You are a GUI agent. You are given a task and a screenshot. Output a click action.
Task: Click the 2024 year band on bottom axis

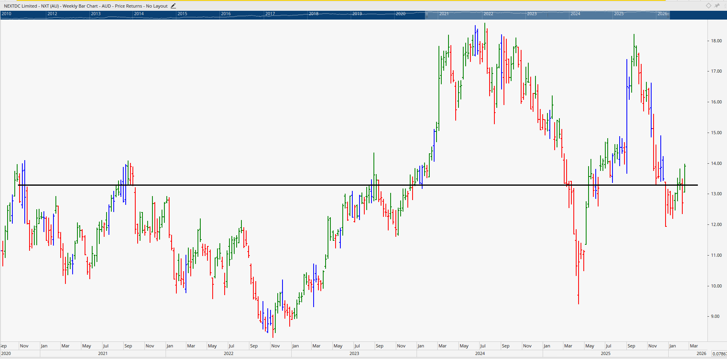[480, 353]
